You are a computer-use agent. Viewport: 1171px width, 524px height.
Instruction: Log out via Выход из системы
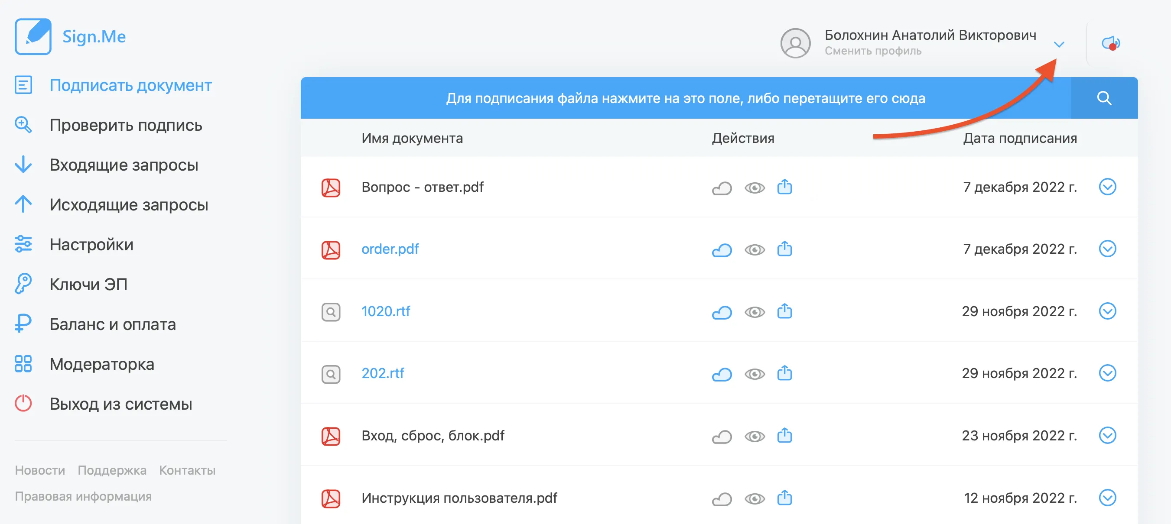(120, 404)
